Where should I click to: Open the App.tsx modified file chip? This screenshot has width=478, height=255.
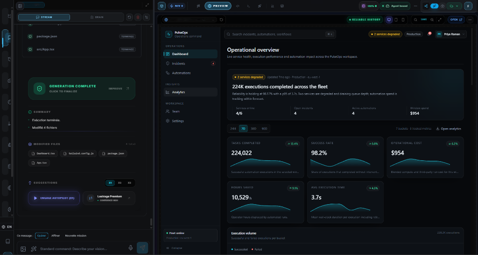coord(39,163)
